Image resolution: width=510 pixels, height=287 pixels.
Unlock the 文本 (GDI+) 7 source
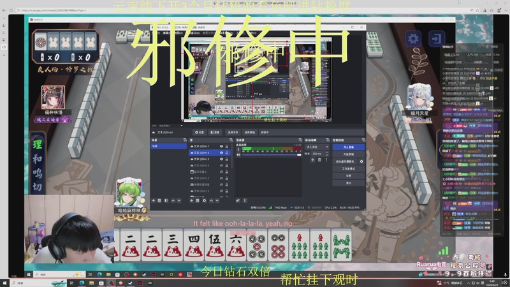pyautogui.click(x=227, y=147)
